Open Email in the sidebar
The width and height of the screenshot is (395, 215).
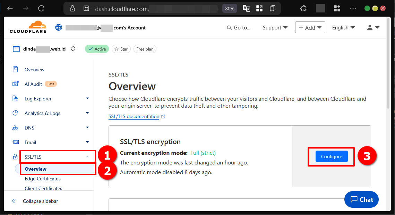tap(30, 143)
